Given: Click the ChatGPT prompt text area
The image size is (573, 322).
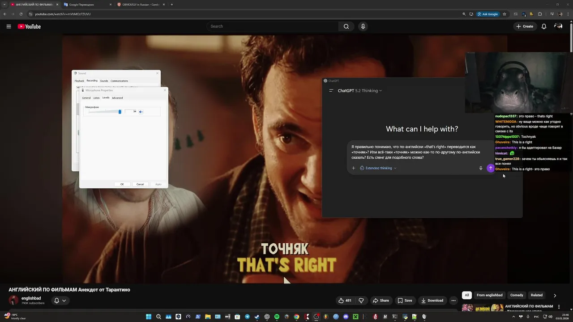Looking at the screenshot, I should (x=416, y=152).
